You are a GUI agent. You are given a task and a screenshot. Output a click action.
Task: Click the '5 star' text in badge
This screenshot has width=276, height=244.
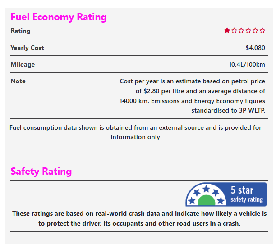click(x=242, y=190)
